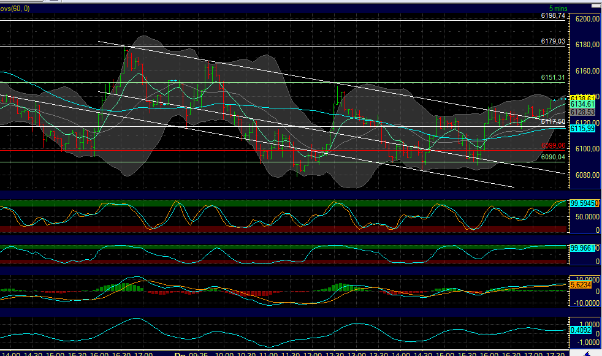Click the cyan 0.4092 oscillator value badge
The image size is (602, 356).
coord(579,330)
